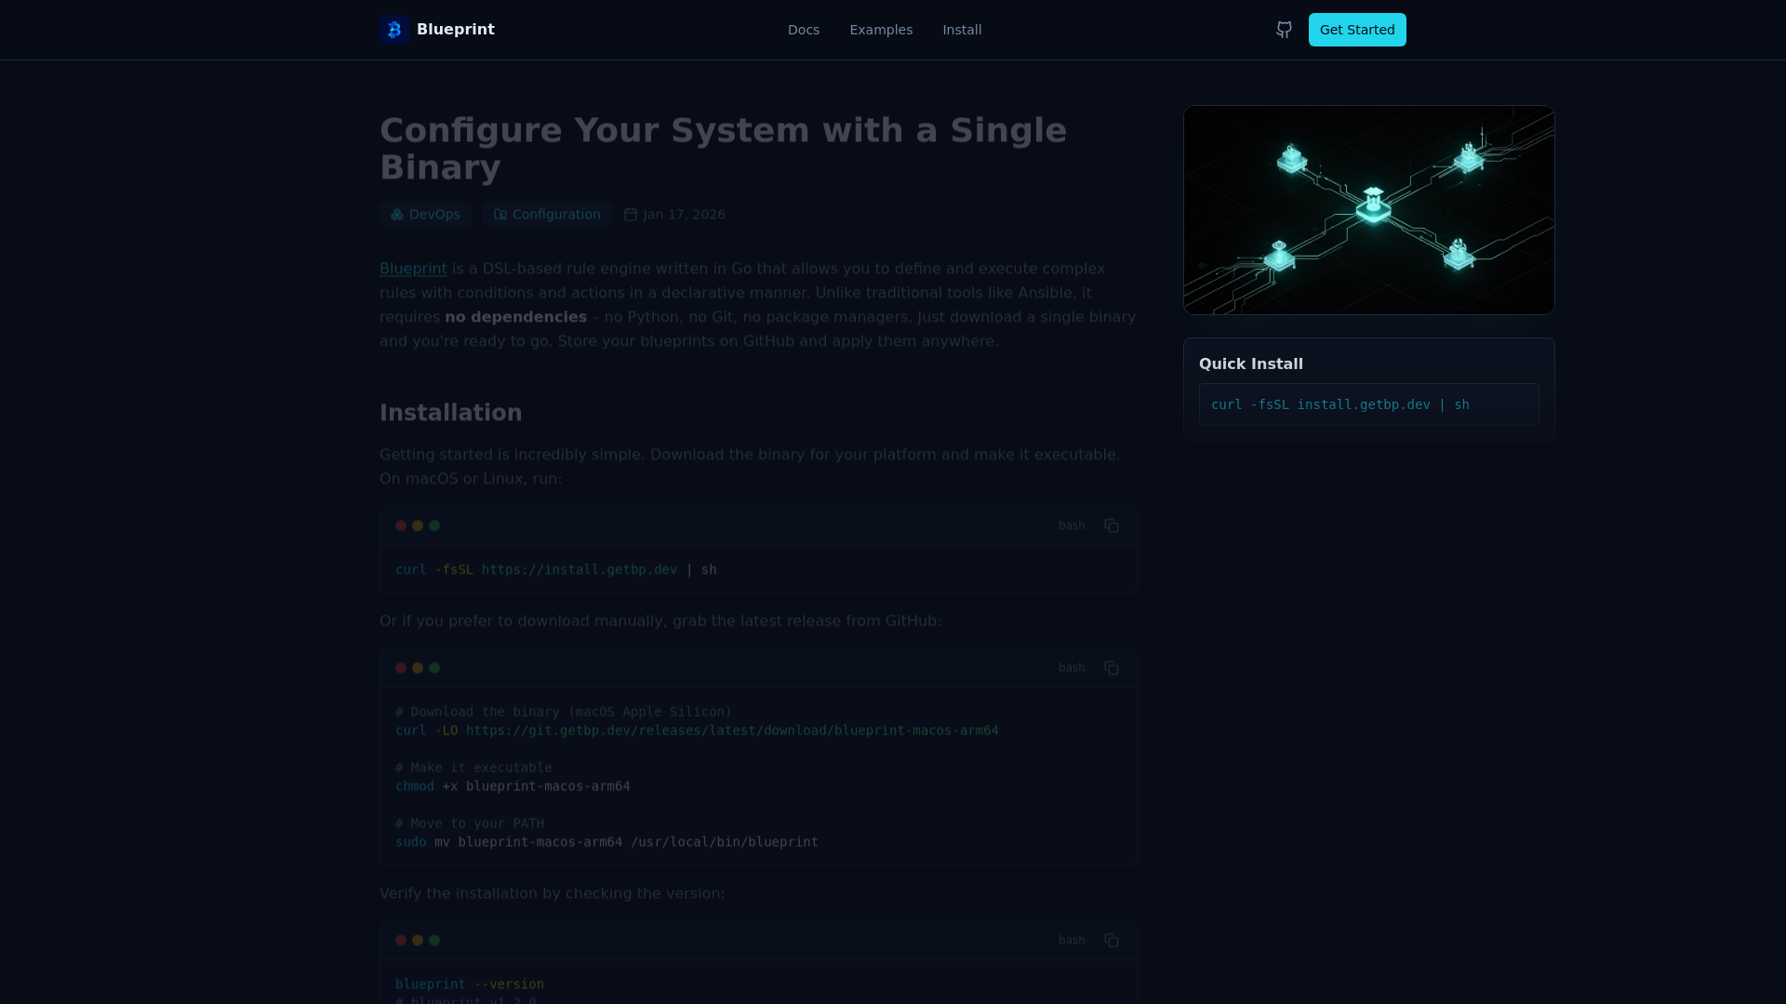The image size is (1786, 1004).
Task: Select the DevOps tag
Action: 425,214
